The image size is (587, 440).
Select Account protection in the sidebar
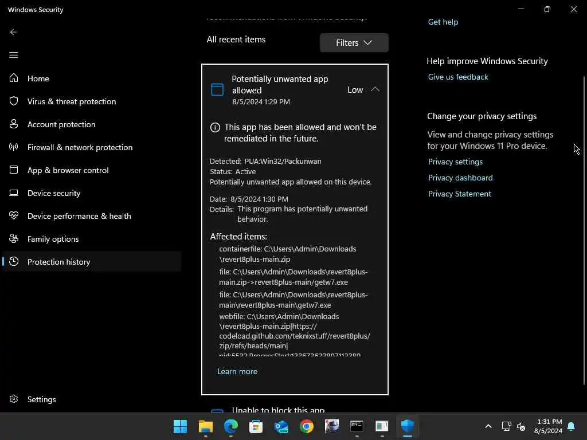click(92, 124)
